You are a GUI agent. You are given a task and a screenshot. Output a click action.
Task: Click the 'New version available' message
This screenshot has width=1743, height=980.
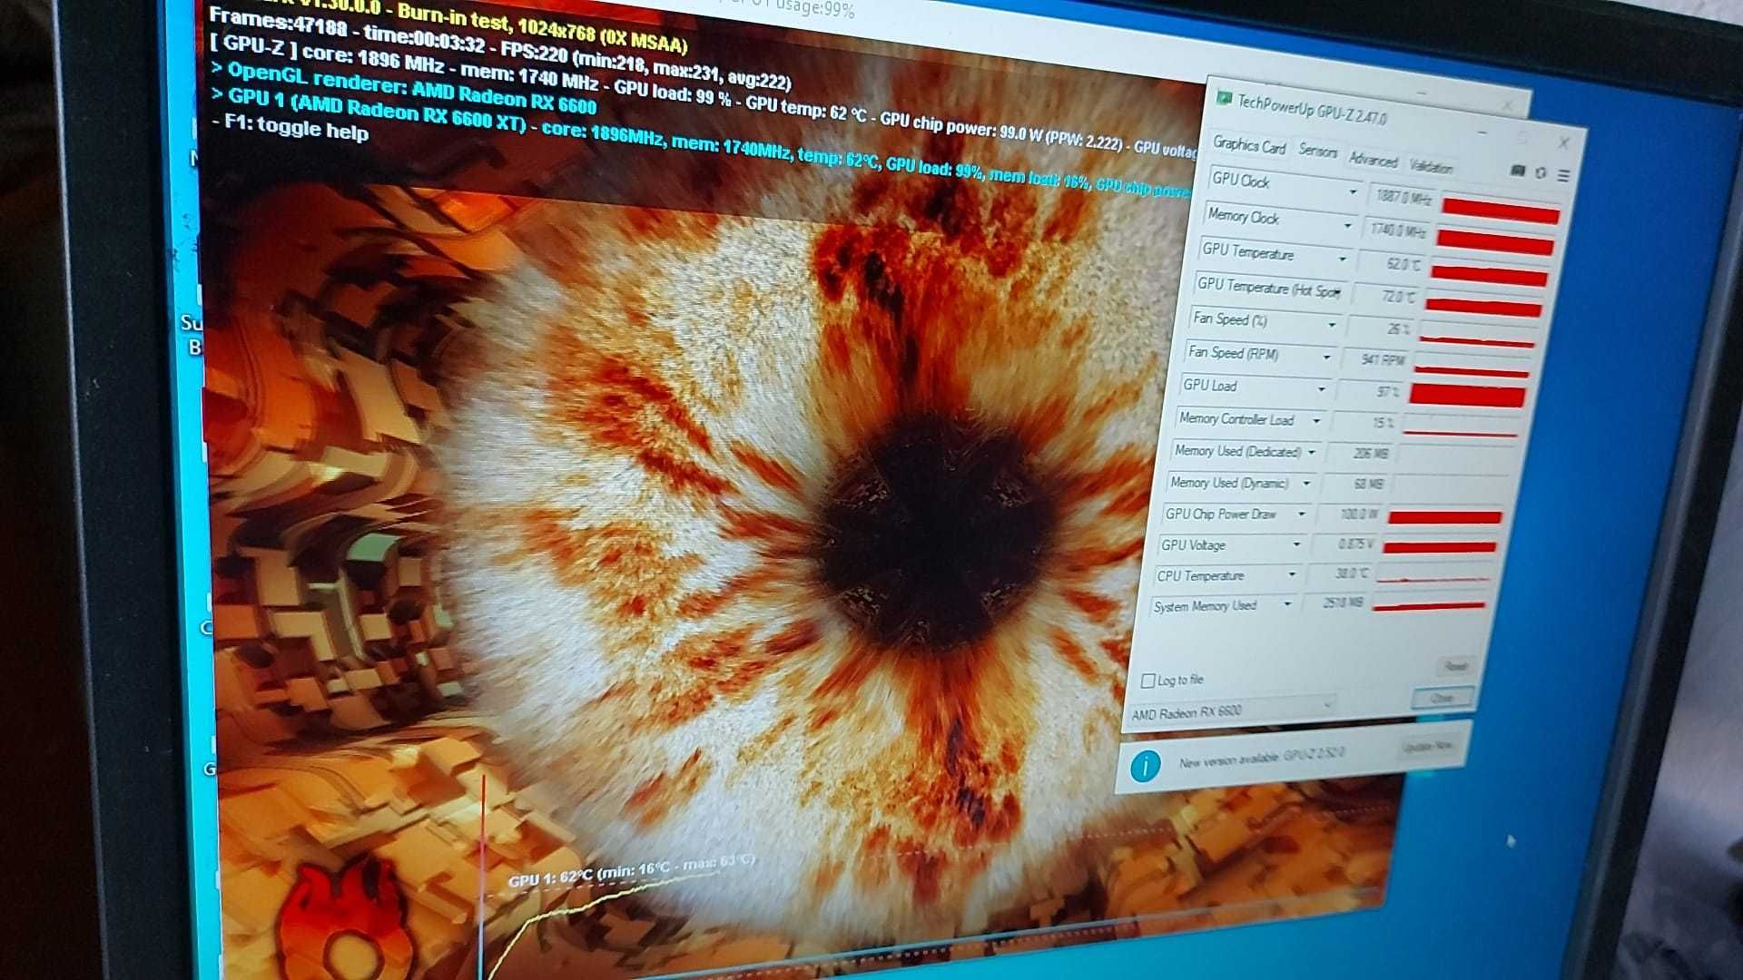coord(1262,759)
